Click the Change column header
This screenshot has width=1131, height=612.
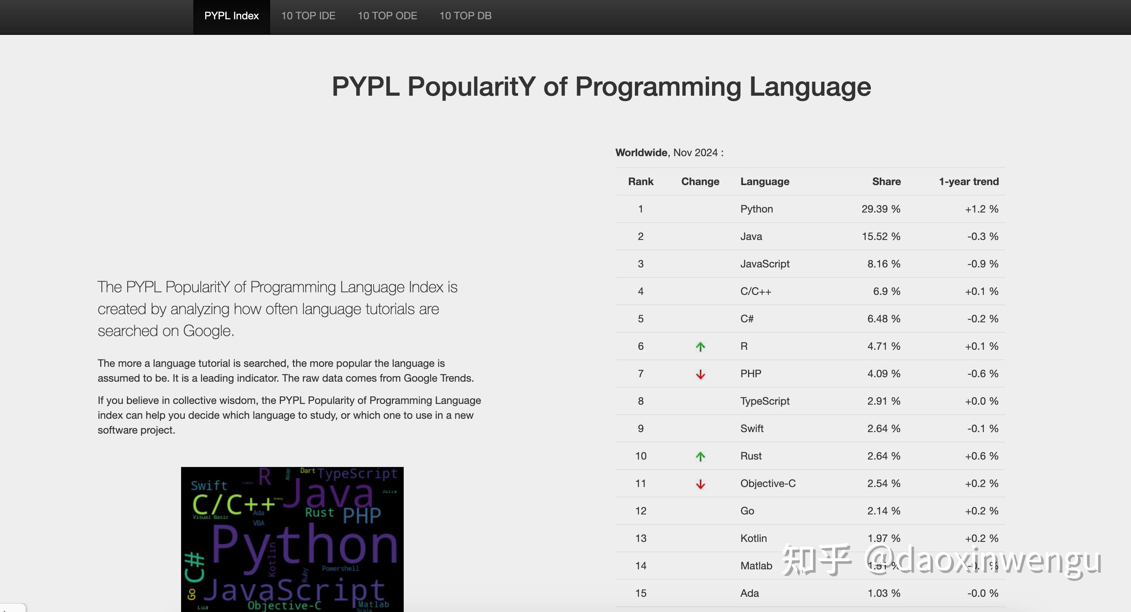(x=700, y=181)
